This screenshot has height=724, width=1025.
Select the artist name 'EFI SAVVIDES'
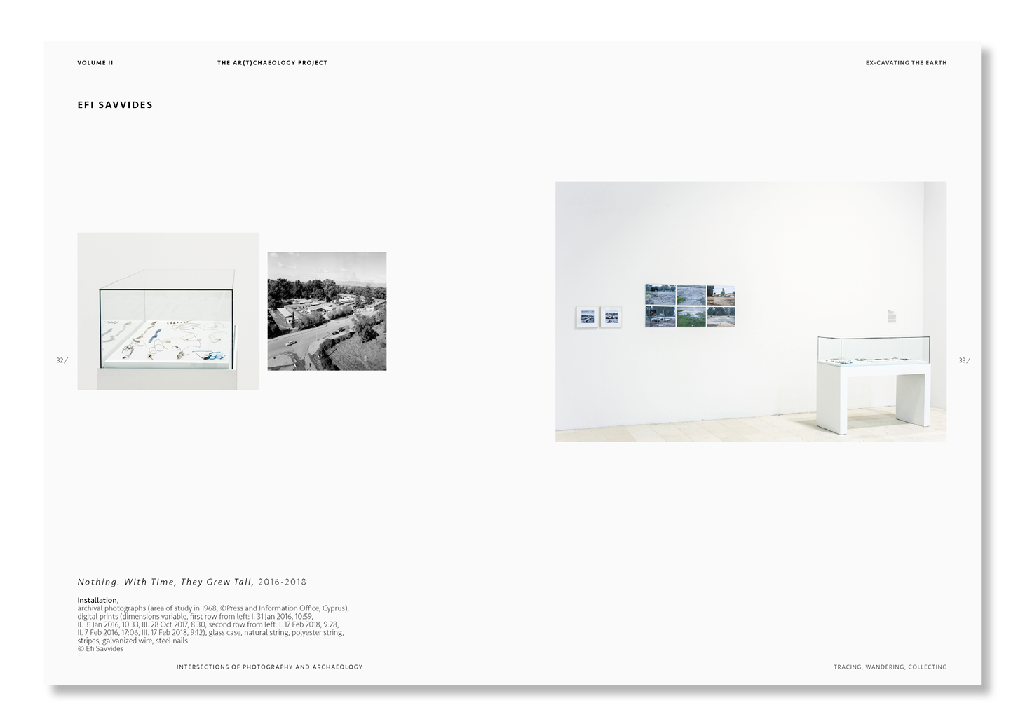115,105
